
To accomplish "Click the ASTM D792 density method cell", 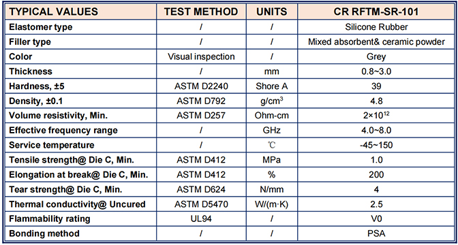I will click(201, 101).
